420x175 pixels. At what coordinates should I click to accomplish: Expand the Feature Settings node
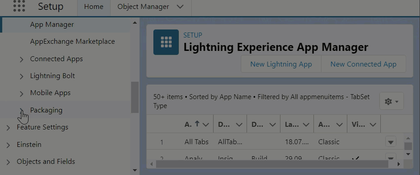8,128
